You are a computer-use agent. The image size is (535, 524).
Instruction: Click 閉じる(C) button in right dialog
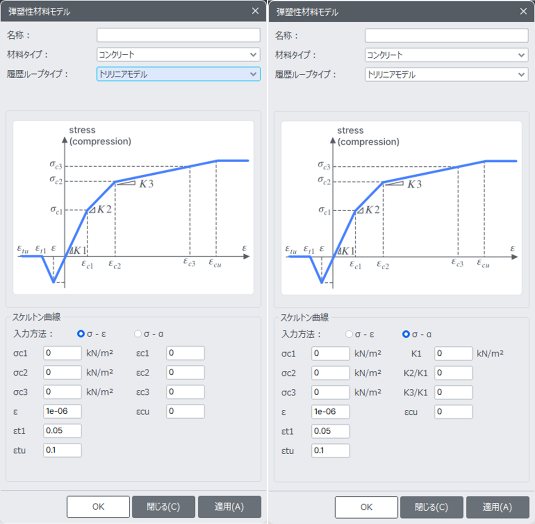click(431, 507)
